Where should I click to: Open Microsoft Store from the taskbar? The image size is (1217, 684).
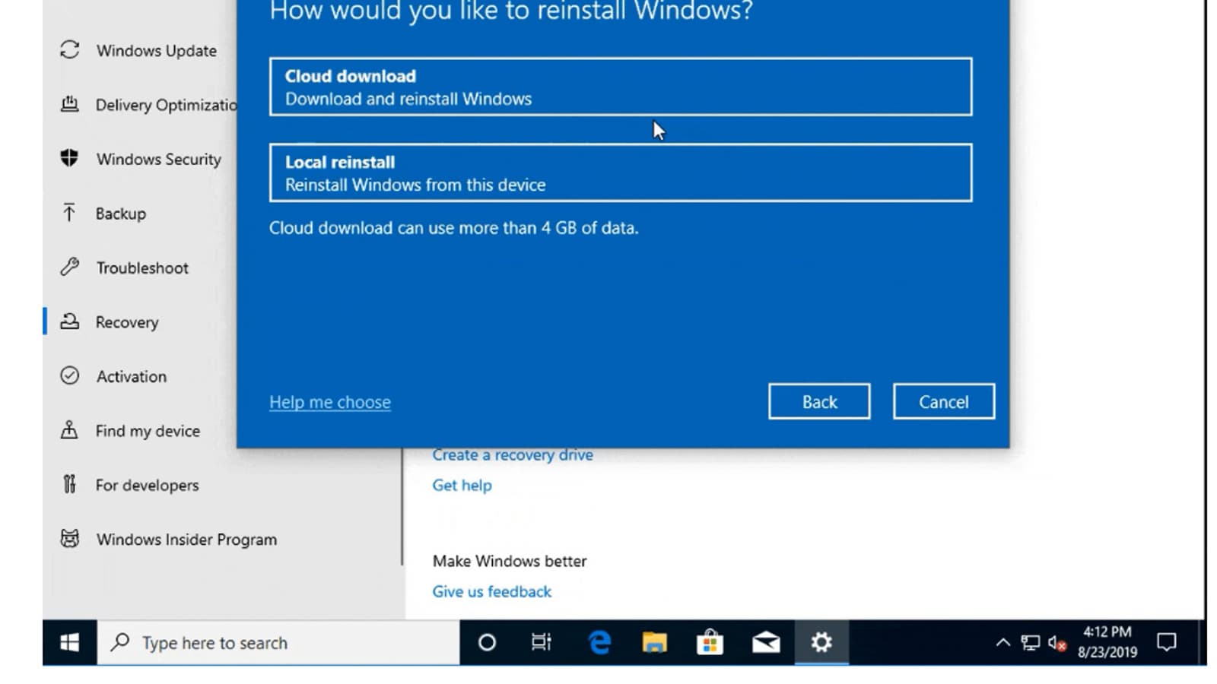click(x=710, y=643)
